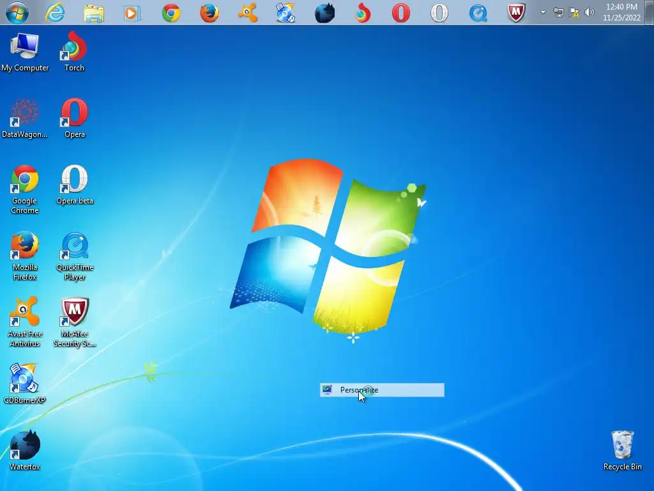
Task: Select the Opera beta desktop shortcut
Action: [75, 185]
